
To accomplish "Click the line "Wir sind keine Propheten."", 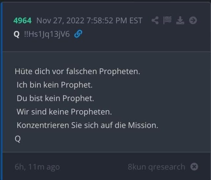I will tap(64, 112).
